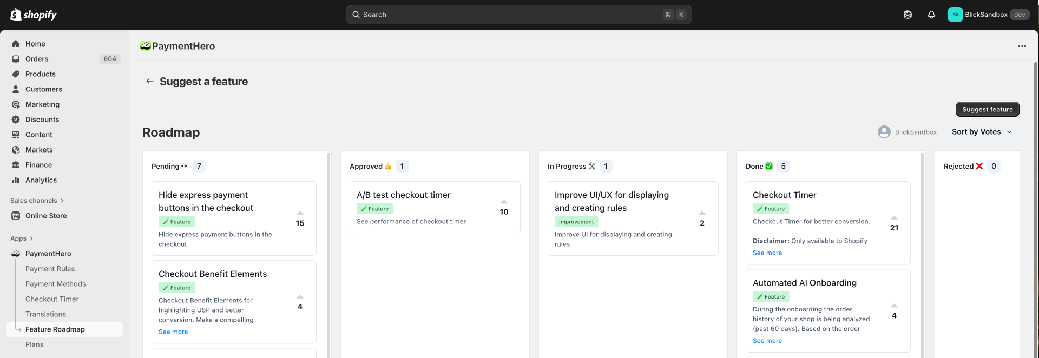See more on Checkout Timer card
Screen dimensions: 1039x358
pos(767,253)
